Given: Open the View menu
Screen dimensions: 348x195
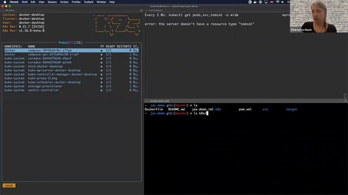Looking at the screenshot, I should point(41,2).
